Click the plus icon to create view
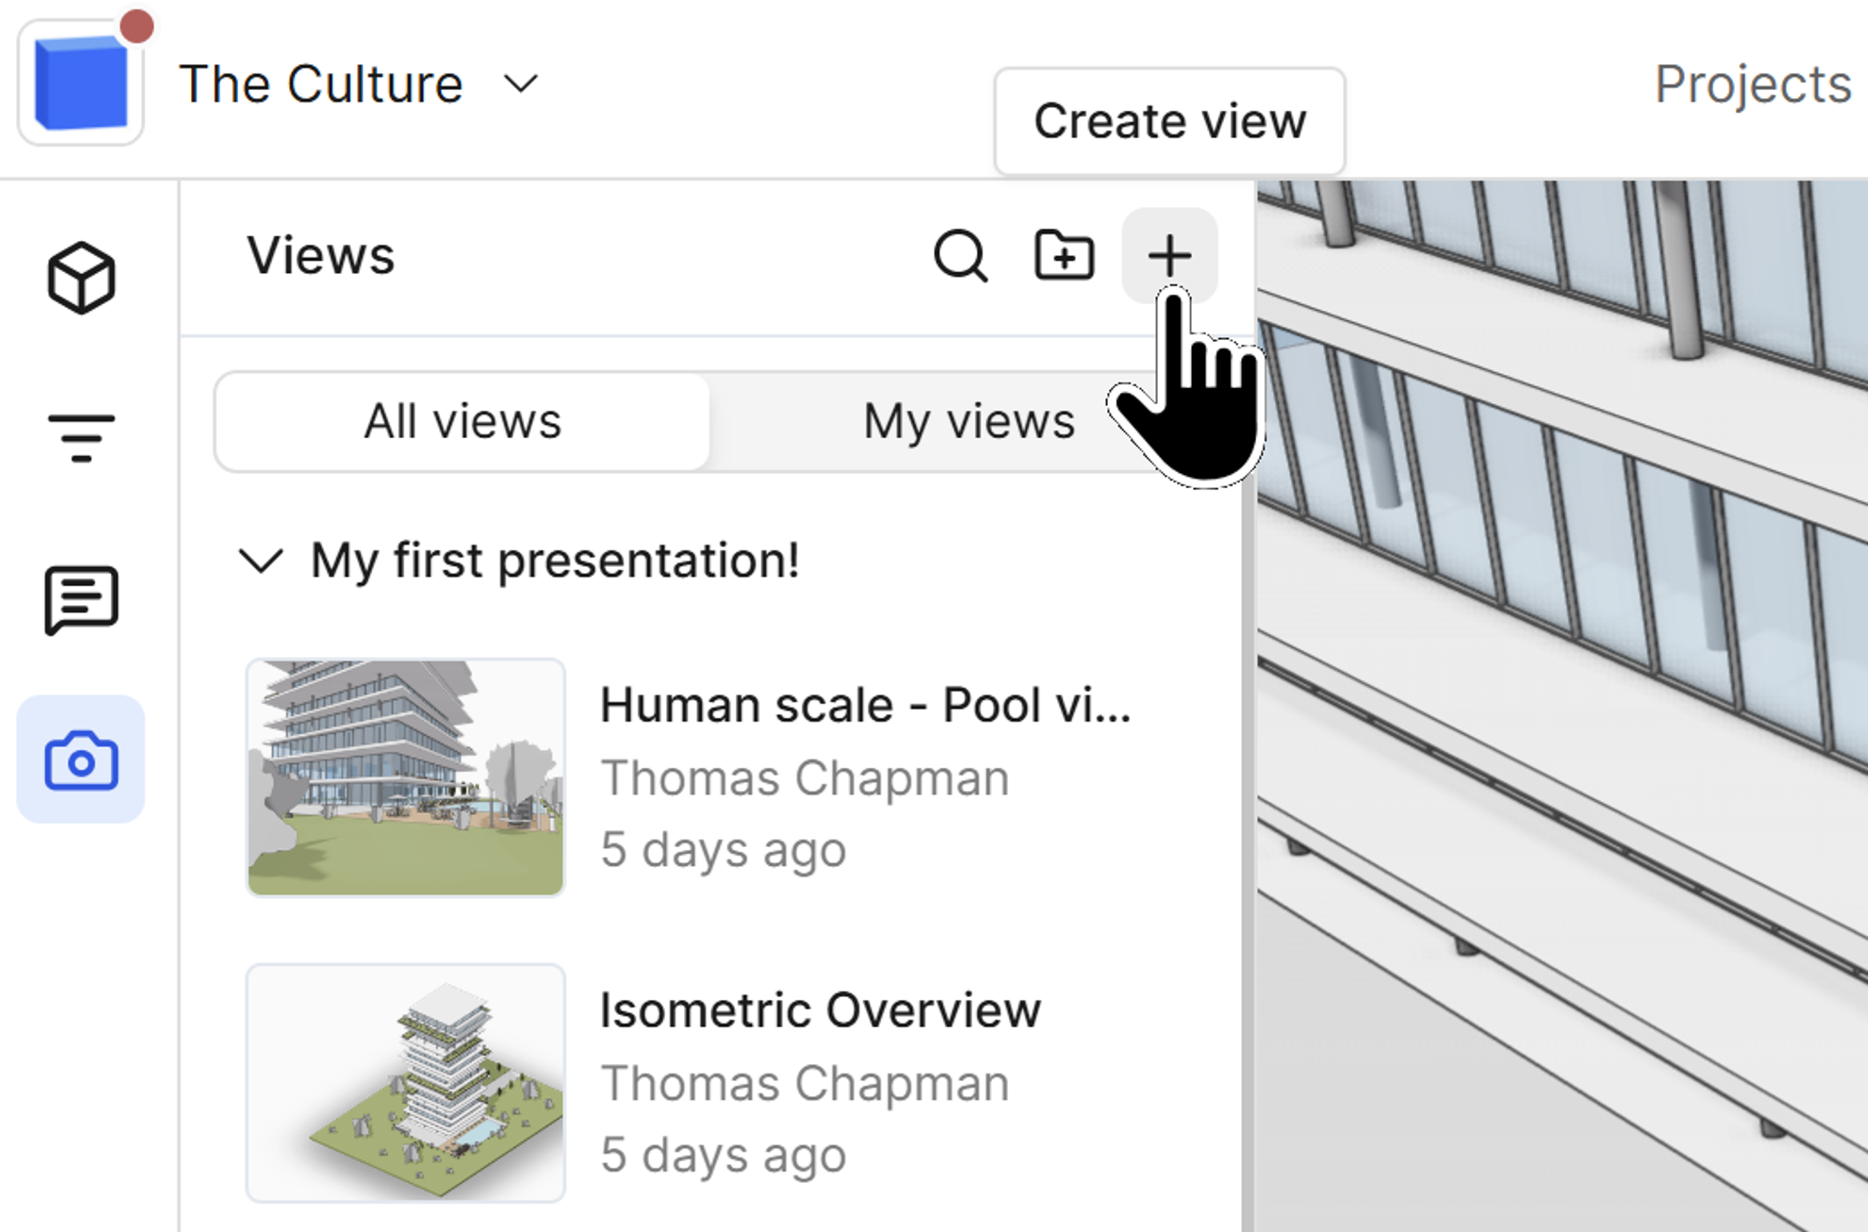1868x1232 pixels. (x=1169, y=255)
